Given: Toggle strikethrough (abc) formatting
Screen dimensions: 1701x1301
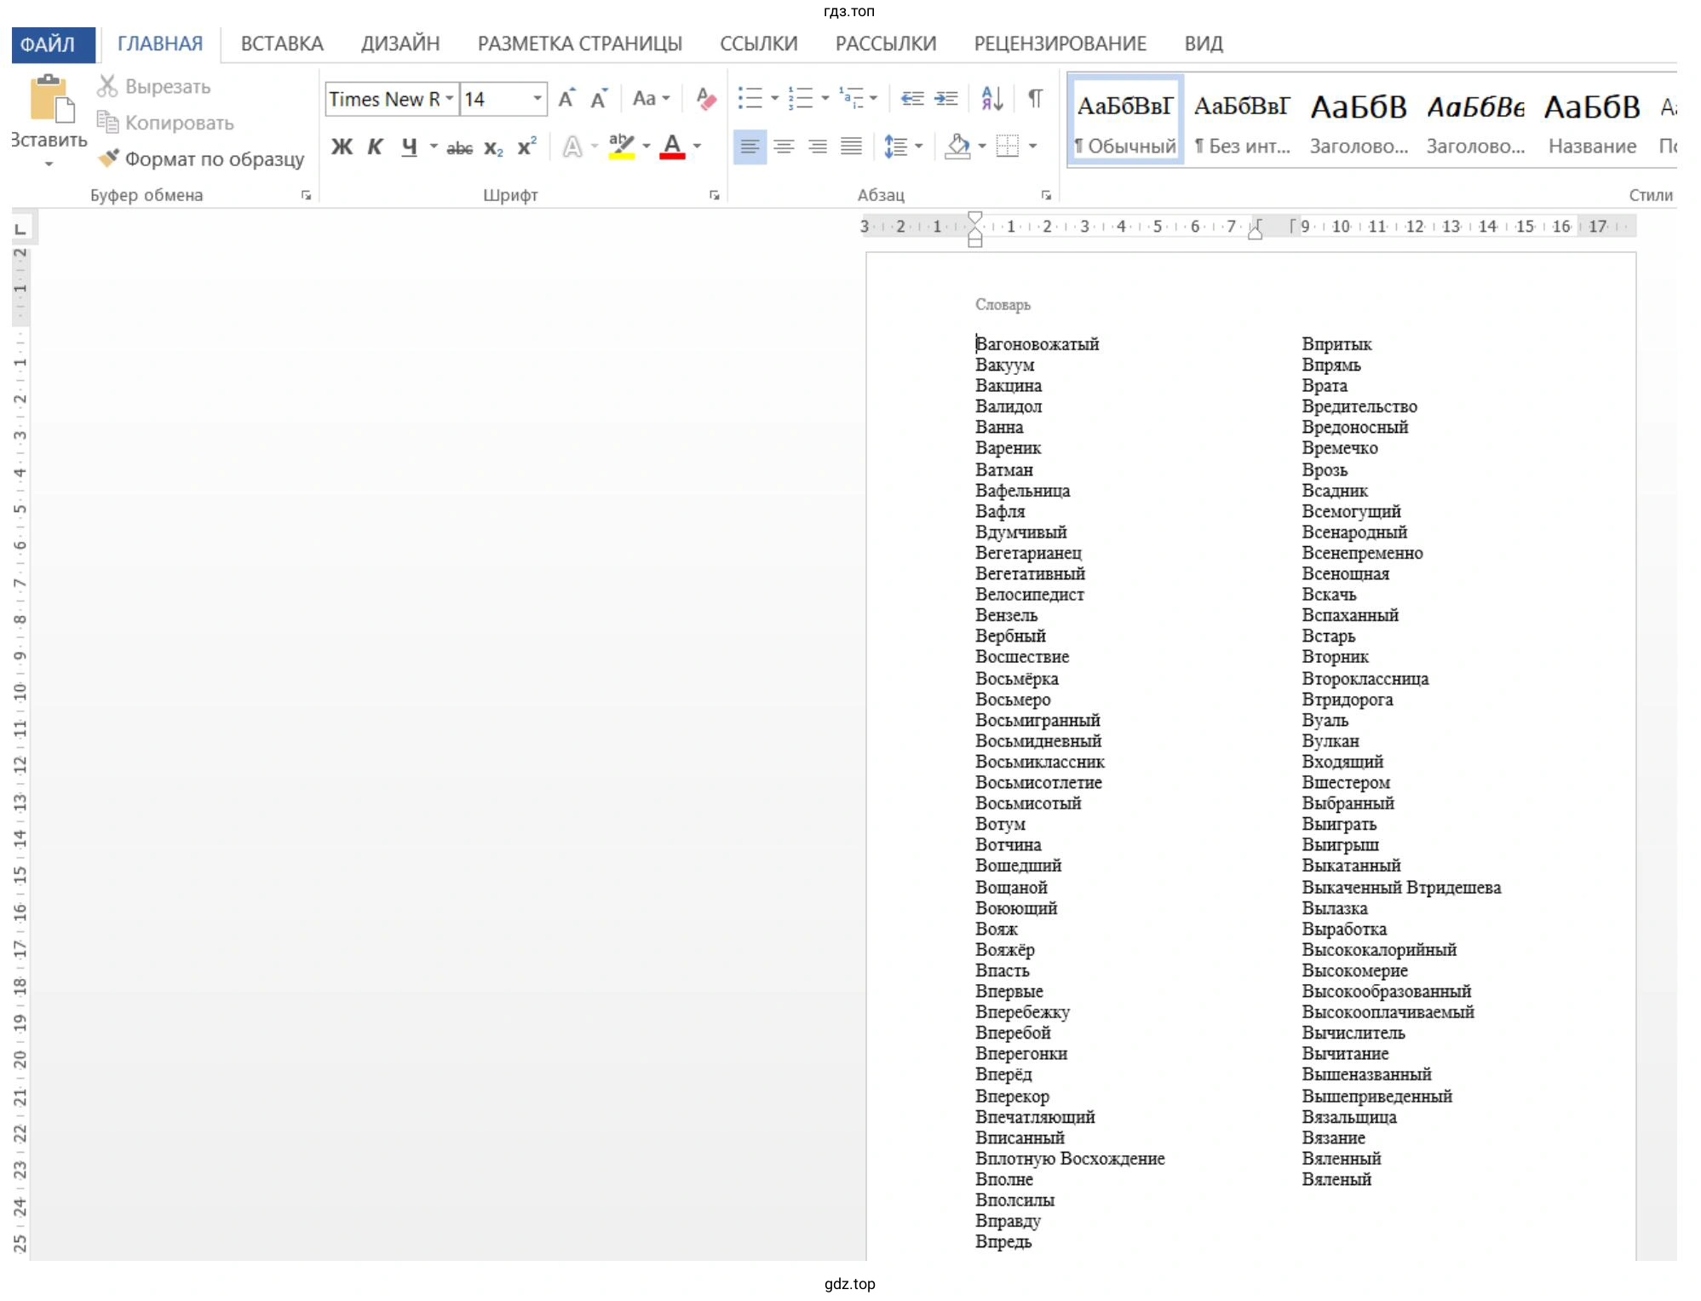Looking at the screenshot, I should [459, 148].
